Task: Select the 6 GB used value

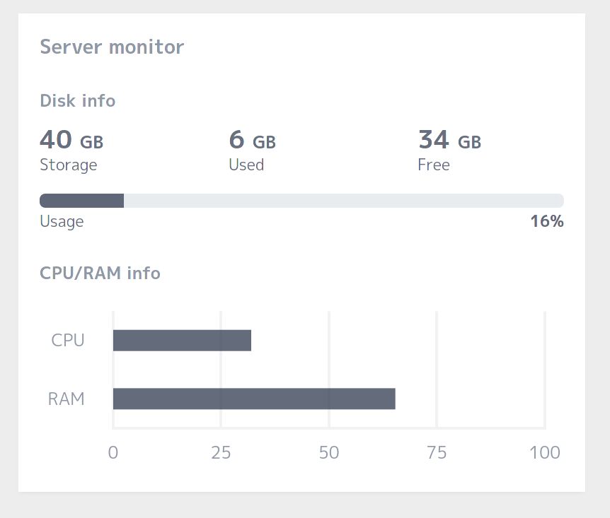Action: tap(253, 140)
